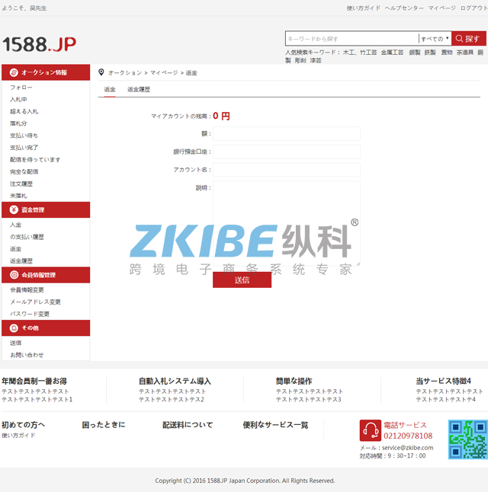Click the 額 amount input field
Viewport: 488px width, 492px height.
287,134
